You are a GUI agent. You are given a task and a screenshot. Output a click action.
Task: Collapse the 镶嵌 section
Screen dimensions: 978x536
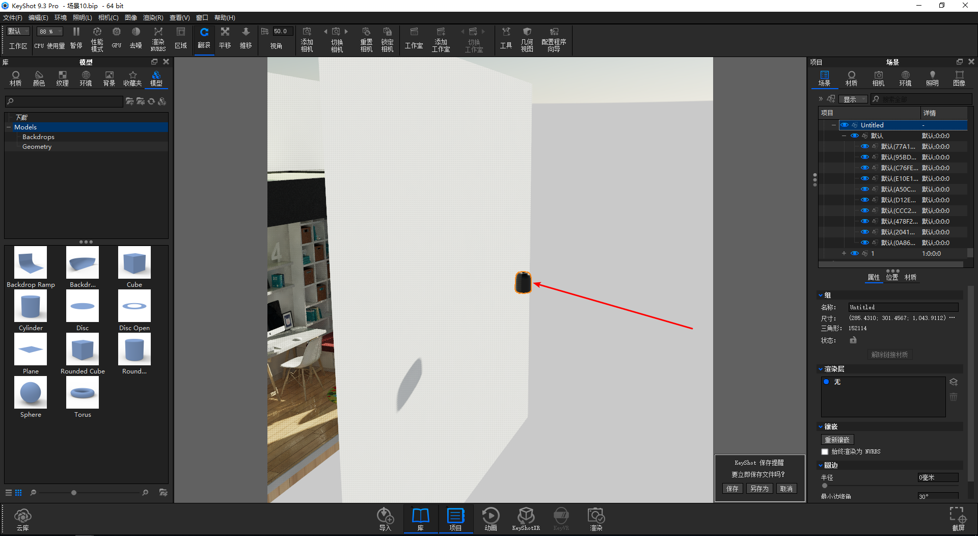tap(821, 427)
